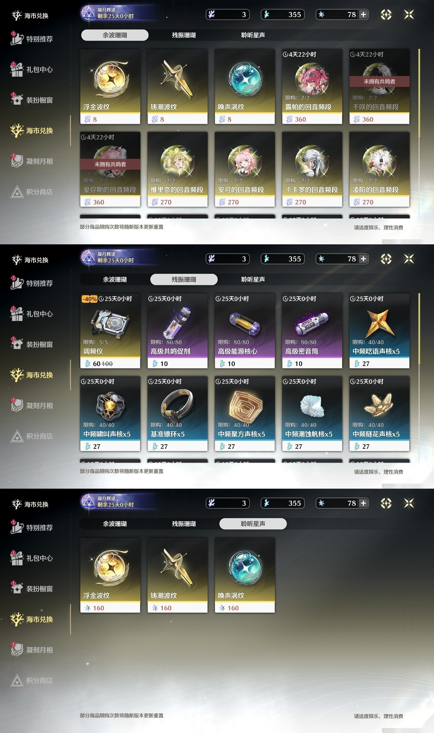Click the highlighted 残振珊瑚 tab
Screen dimensions: 434x733
[x=184, y=279]
